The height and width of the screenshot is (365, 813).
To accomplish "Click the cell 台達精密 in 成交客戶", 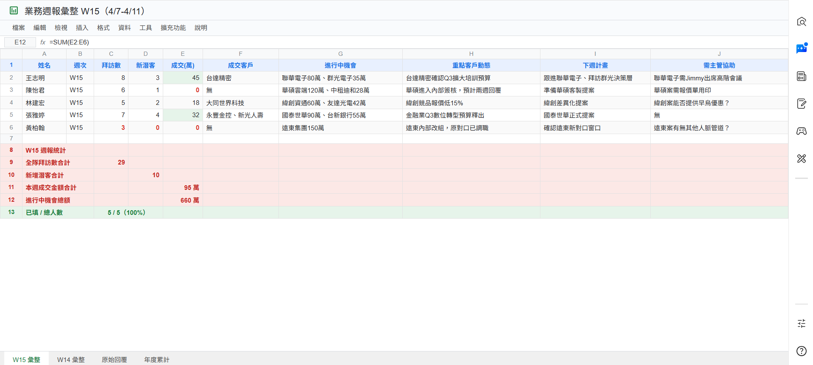I will 241,78.
